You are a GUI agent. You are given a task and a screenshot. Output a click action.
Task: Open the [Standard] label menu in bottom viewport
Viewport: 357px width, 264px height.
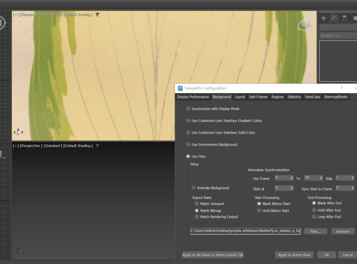[53, 146]
